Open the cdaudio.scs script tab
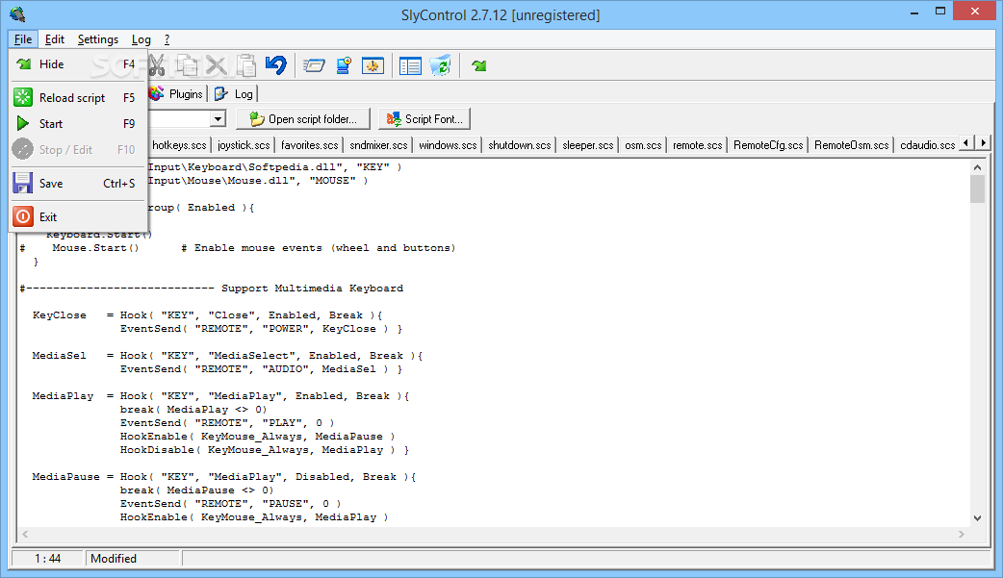 pyautogui.click(x=928, y=145)
